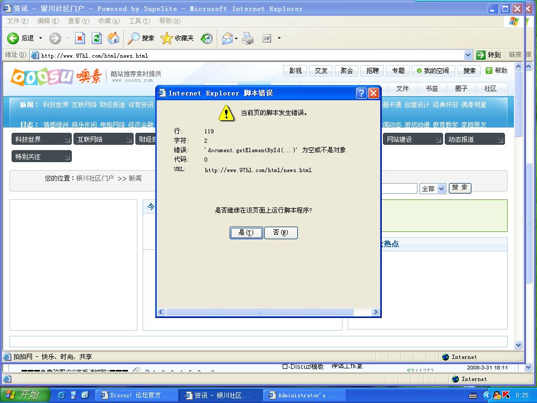Open the Edit with Word dropdown arrow
The height and width of the screenshot is (403, 537).
pyautogui.click(x=279, y=38)
